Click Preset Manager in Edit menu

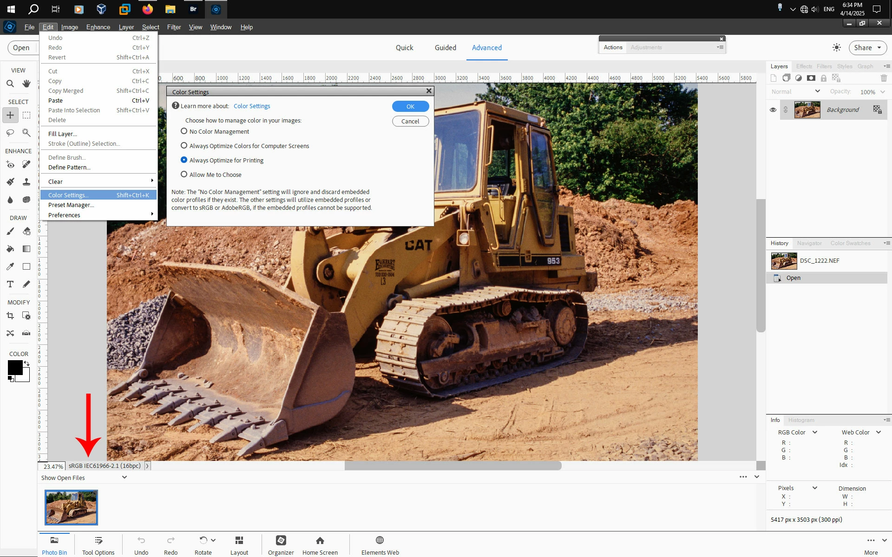(71, 205)
